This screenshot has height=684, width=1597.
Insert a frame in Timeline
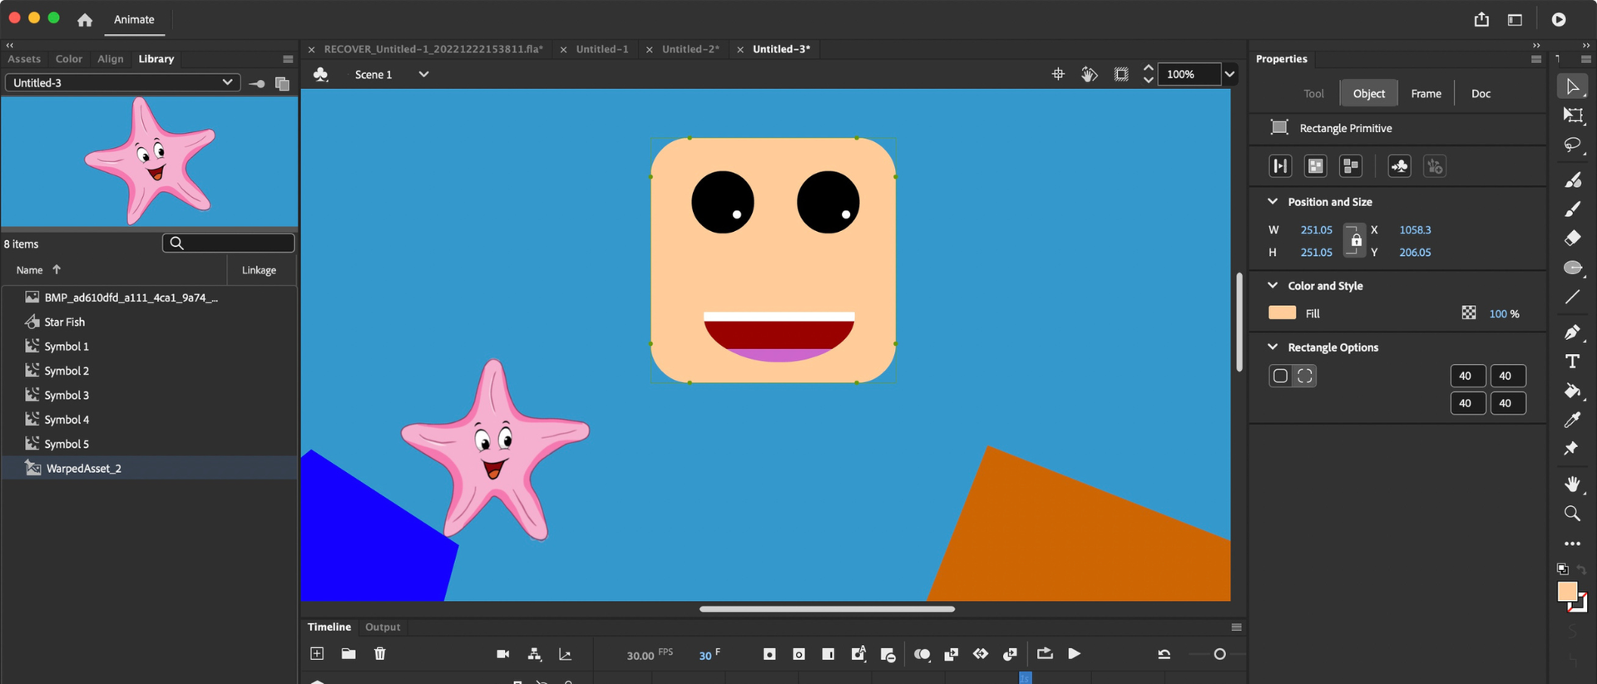(828, 654)
